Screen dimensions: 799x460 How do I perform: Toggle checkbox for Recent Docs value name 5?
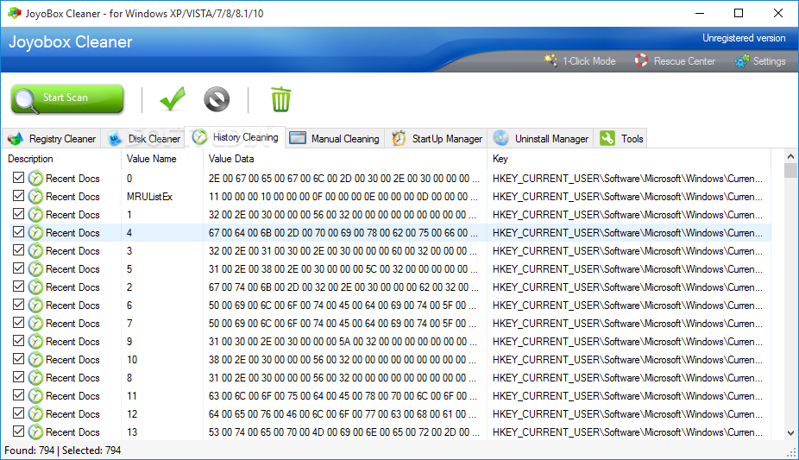pyautogui.click(x=19, y=268)
